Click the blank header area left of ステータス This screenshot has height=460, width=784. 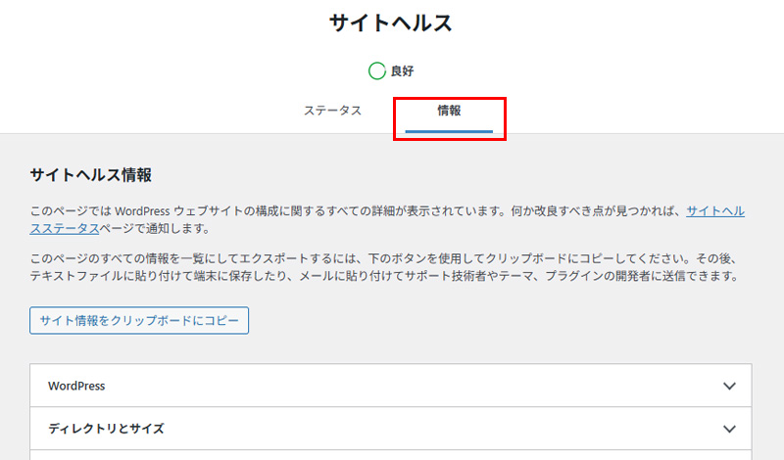[x=147, y=111]
